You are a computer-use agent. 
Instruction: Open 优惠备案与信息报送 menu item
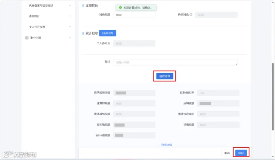41,6
